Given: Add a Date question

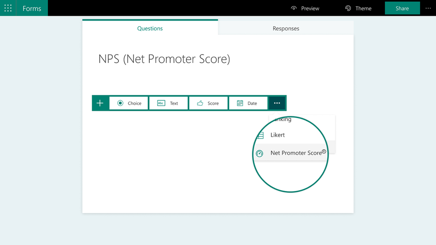Looking at the screenshot, I should (x=248, y=103).
